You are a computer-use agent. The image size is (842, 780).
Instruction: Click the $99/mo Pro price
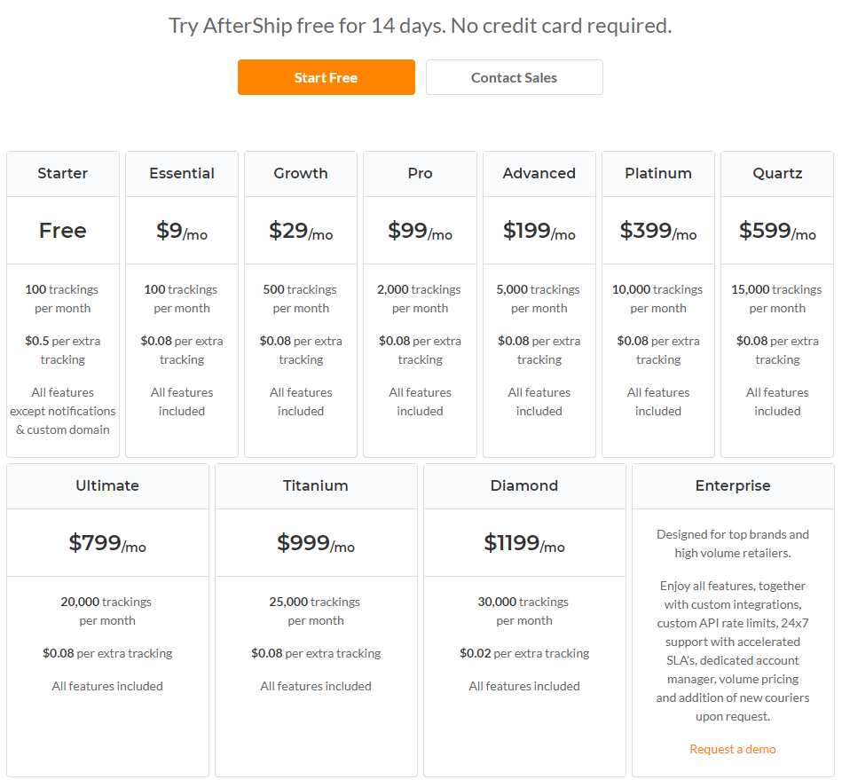point(420,231)
